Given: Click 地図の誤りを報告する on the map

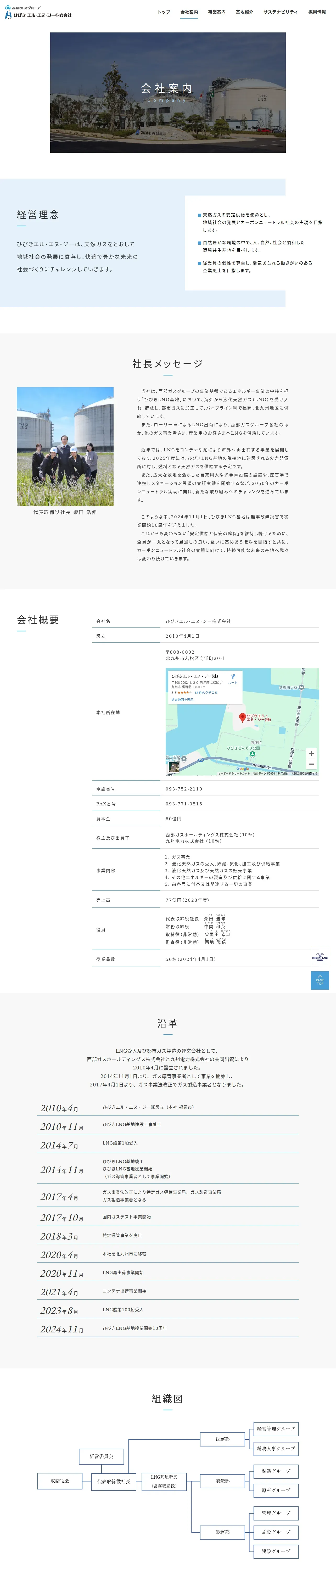Looking at the screenshot, I should tap(304, 773).
